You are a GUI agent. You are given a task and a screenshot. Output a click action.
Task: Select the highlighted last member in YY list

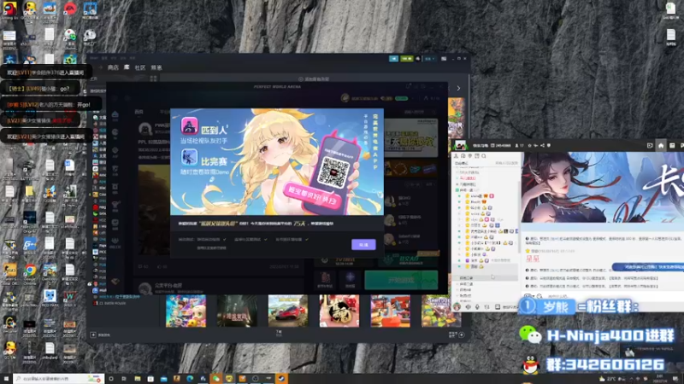point(486,266)
